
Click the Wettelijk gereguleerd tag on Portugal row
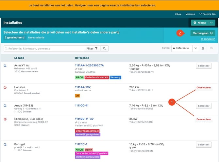(x=88, y=157)
